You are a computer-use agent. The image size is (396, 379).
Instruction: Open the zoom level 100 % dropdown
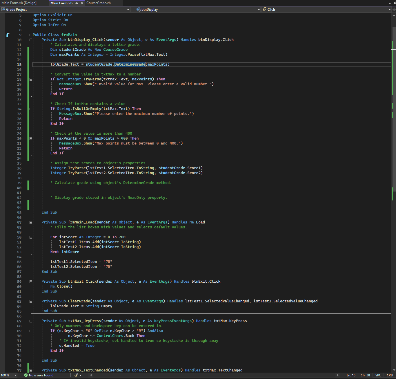(x=16, y=375)
